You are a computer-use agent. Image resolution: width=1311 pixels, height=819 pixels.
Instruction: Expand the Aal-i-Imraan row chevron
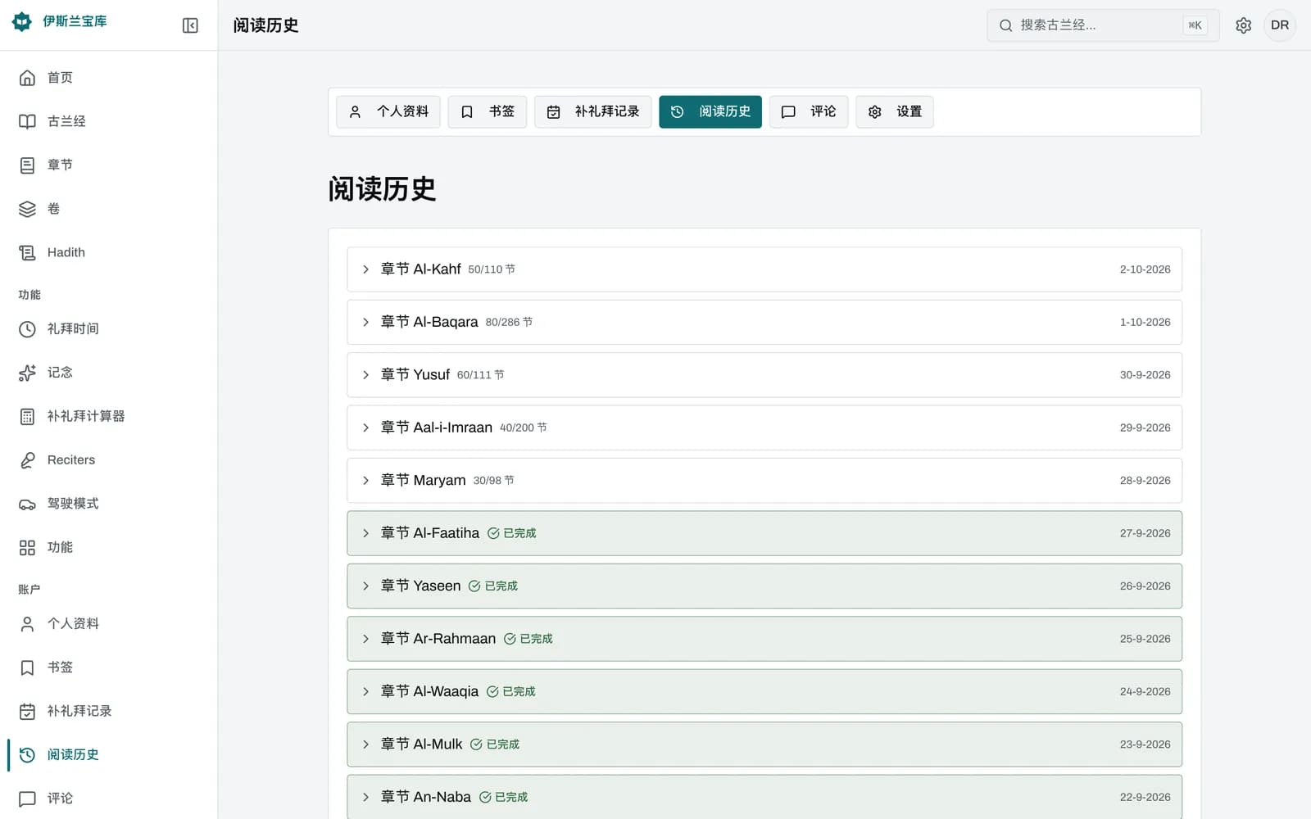[x=365, y=428]
